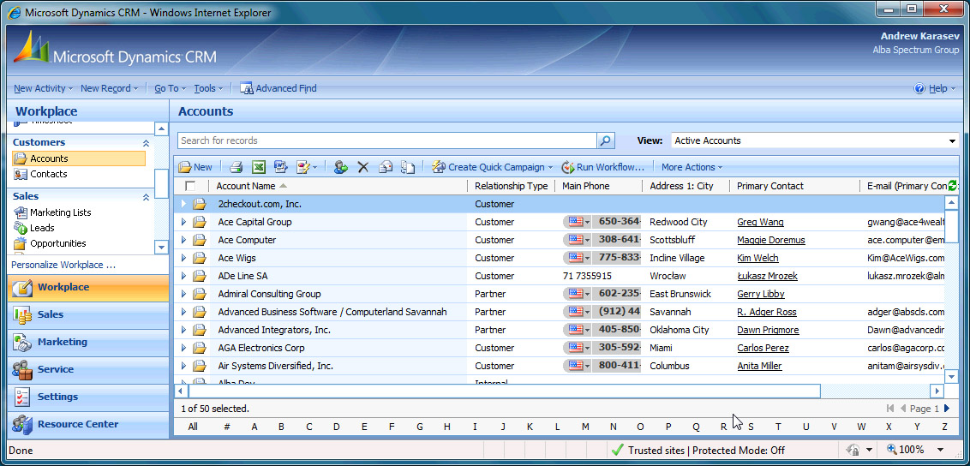
Task: Expand the Ace Computer row arrow
Action: [x=183, y=240]
